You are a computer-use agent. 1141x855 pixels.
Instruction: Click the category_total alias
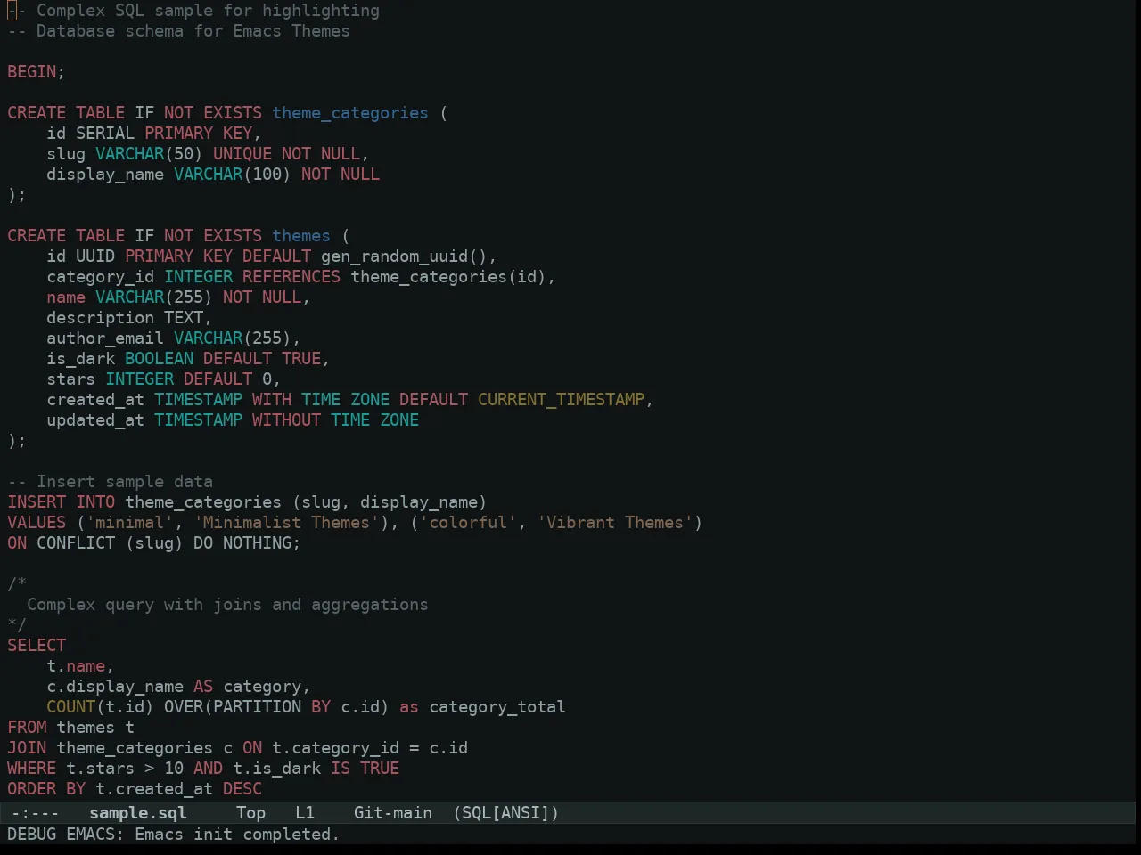497,707
